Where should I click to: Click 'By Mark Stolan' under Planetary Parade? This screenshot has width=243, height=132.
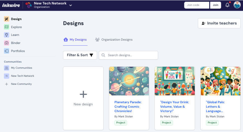point(124,117)
